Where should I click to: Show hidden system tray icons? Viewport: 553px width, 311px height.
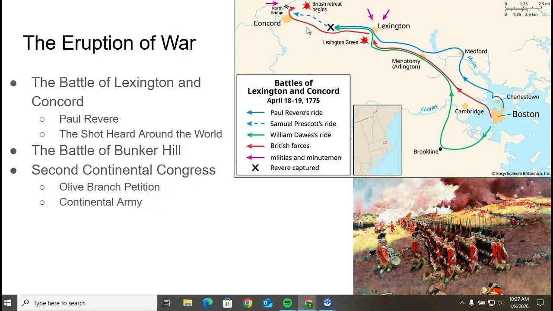(x=462, y=303)
